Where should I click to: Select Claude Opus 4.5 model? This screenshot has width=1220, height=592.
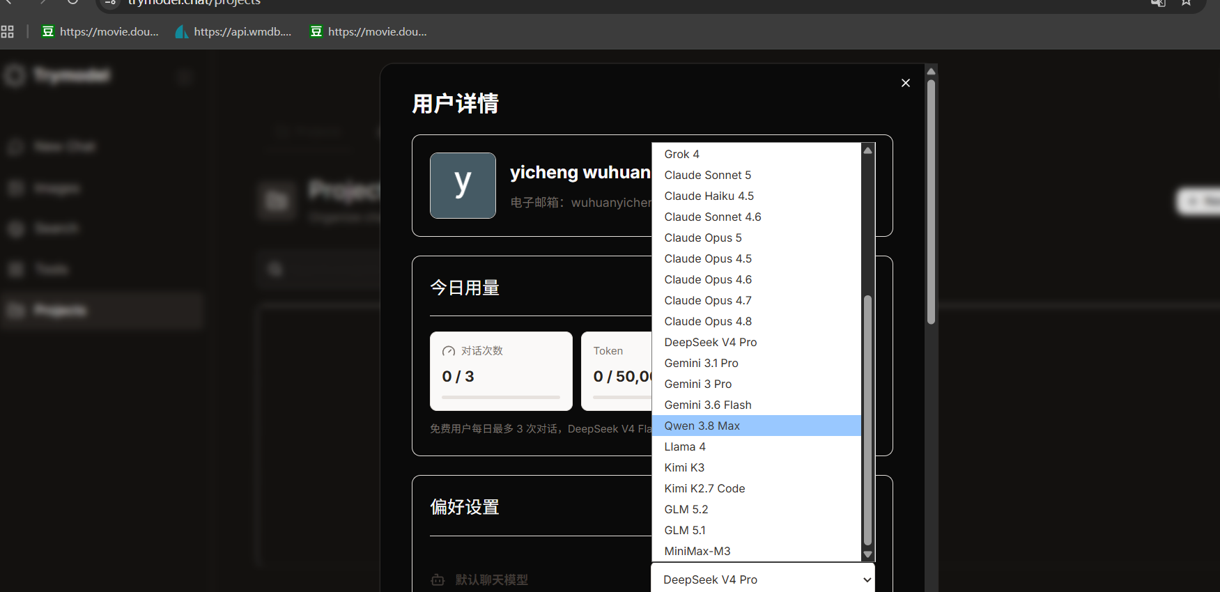pos(757,258)
